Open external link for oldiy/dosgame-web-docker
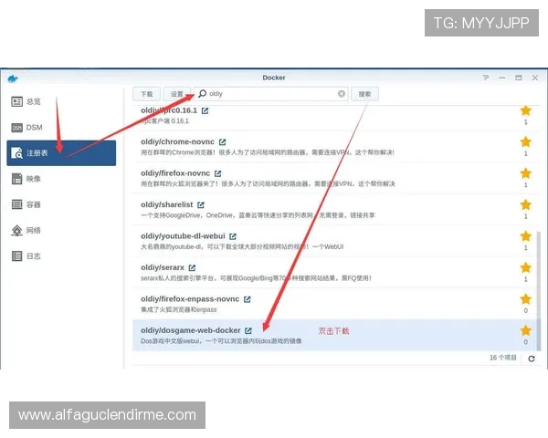 point(248,330)
